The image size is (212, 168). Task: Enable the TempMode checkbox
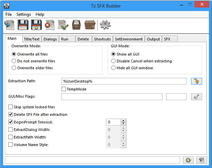pyautogui.click(x=63, y=89)
